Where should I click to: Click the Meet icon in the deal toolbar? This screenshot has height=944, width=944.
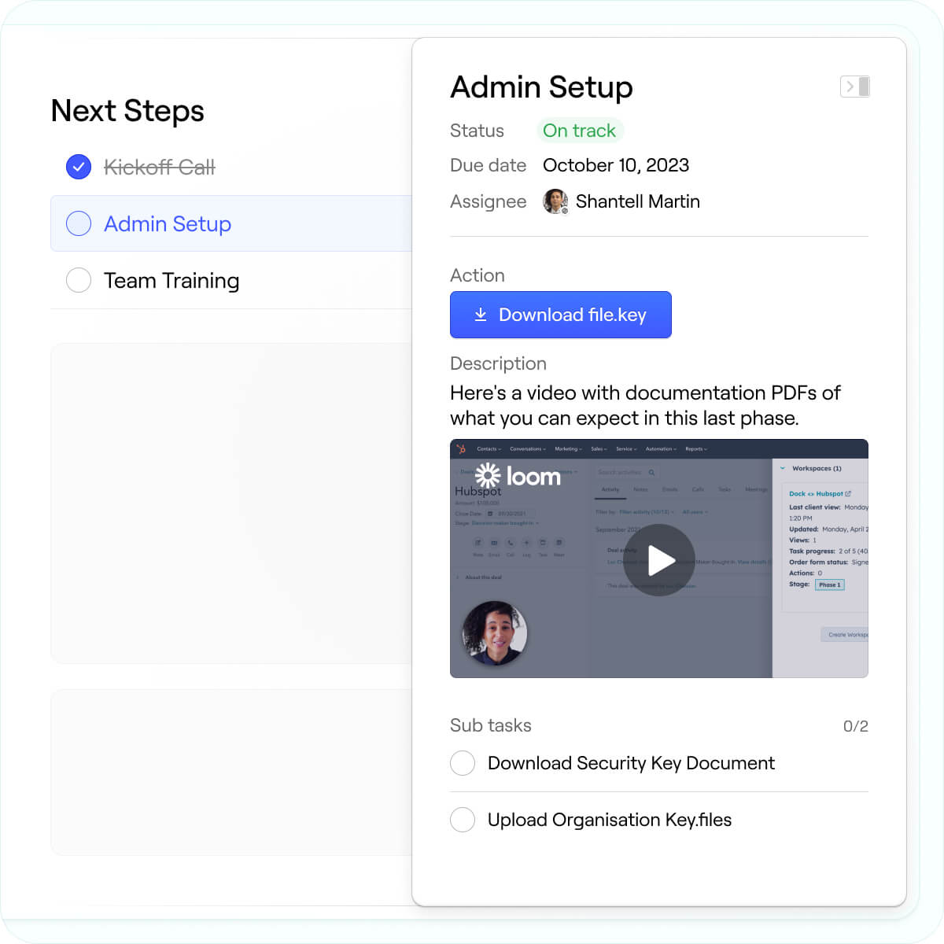click(x=559, y=543)
